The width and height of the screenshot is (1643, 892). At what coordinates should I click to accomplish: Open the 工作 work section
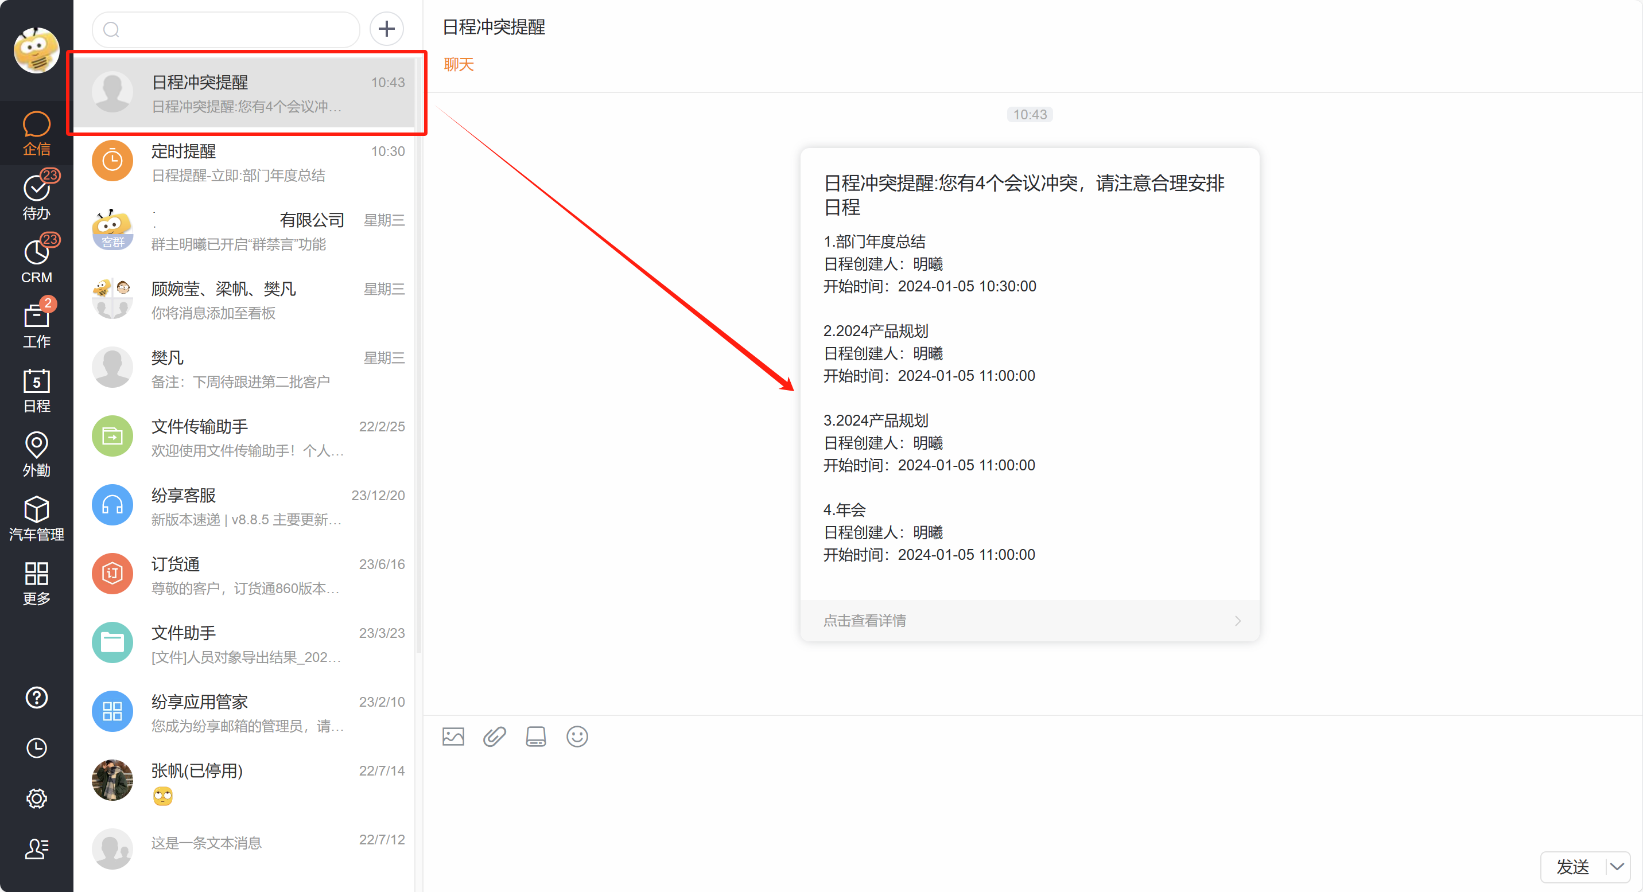point(36,326)
